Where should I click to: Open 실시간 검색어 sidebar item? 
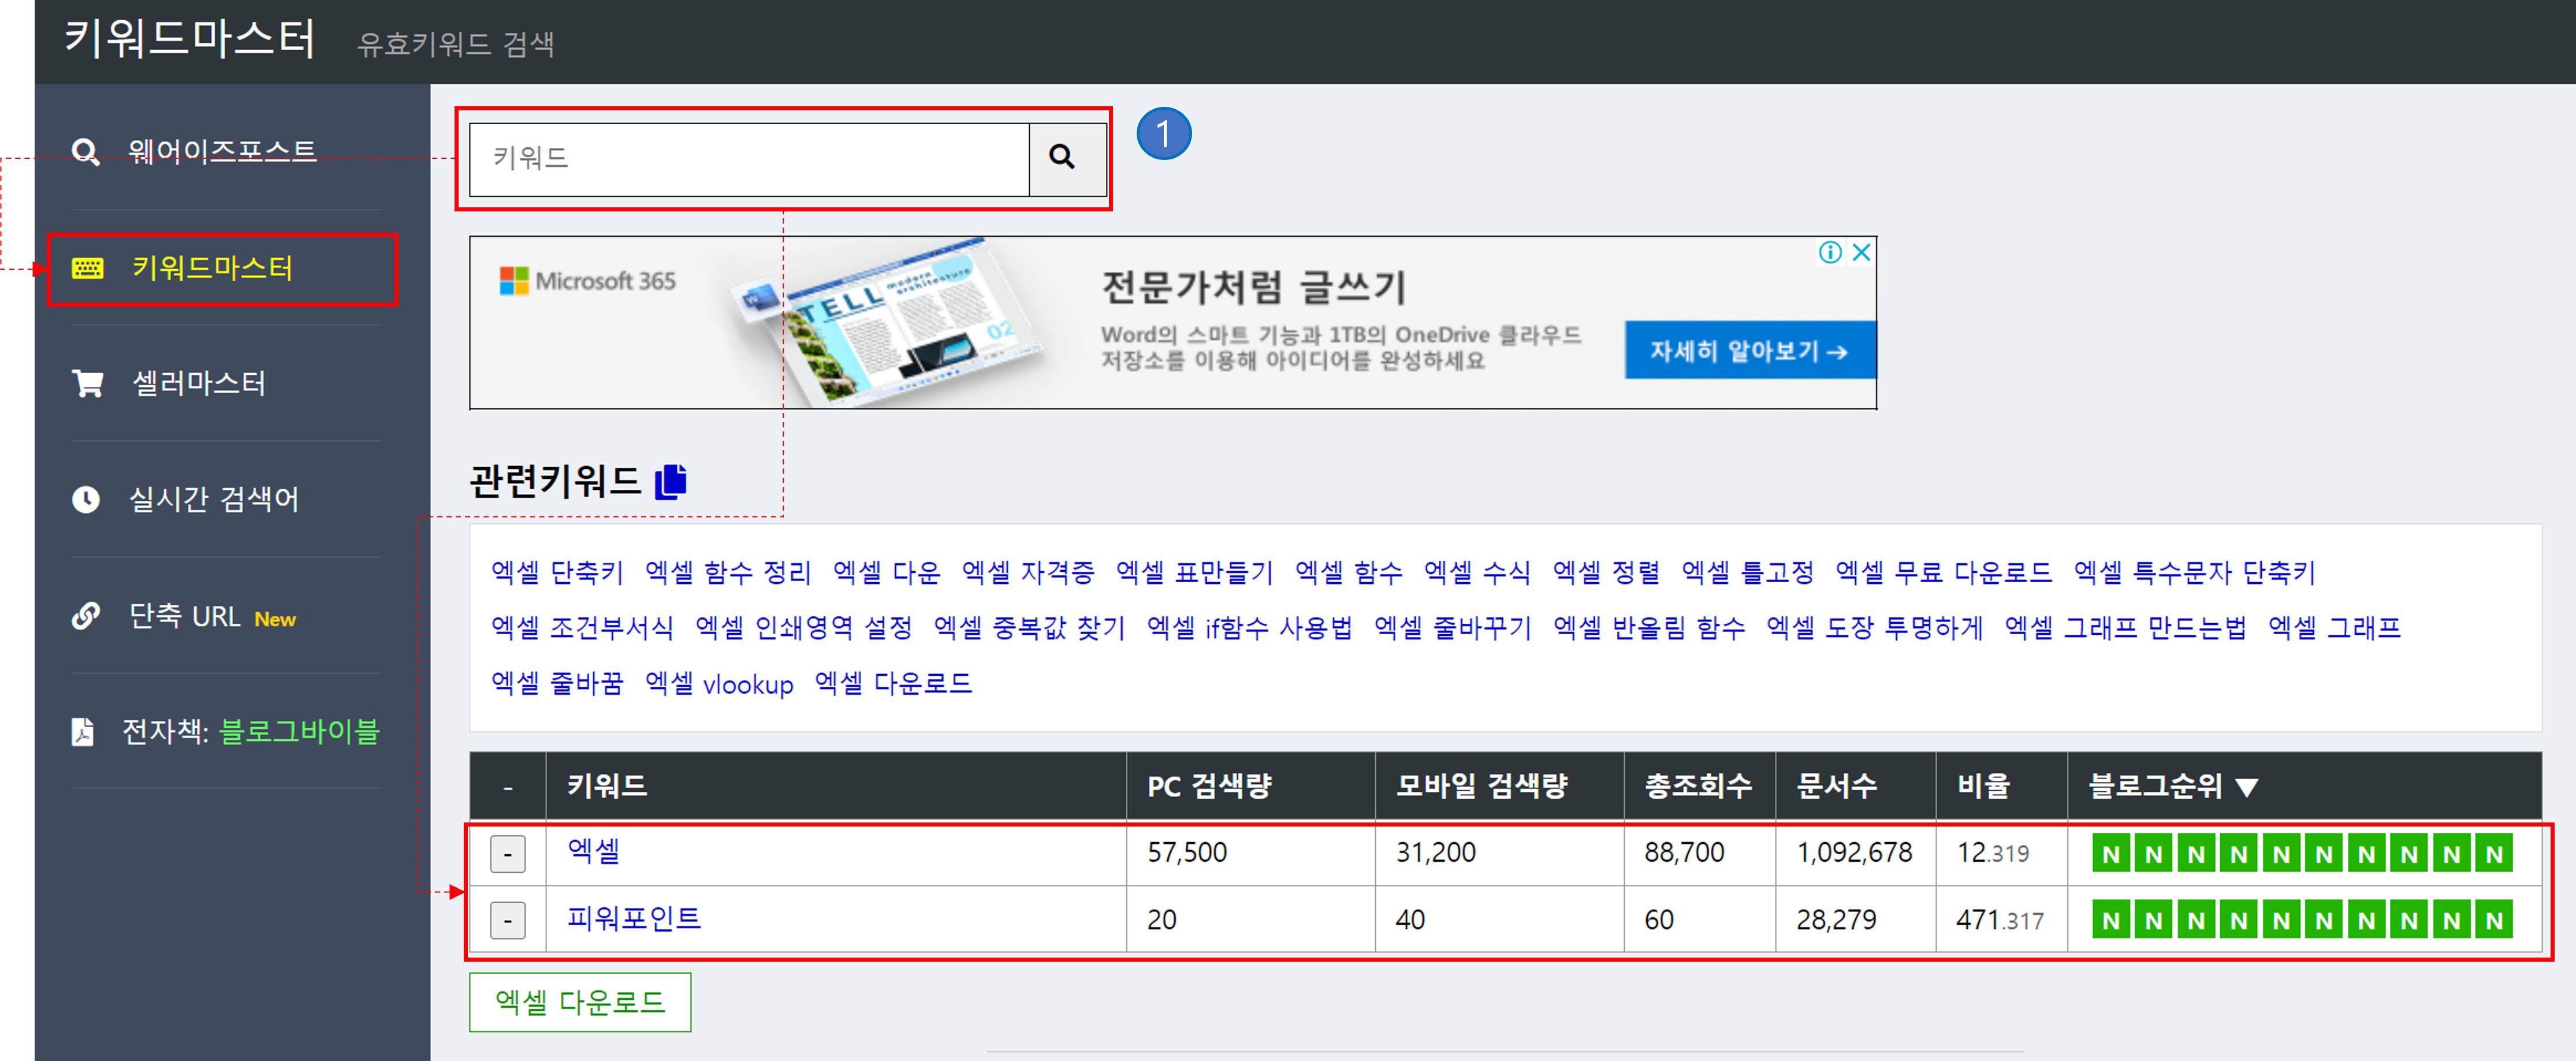pos(214,499)
